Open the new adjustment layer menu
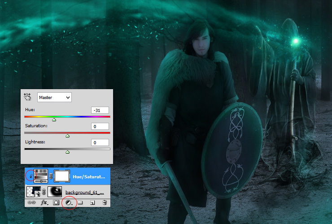332x224 pixels. point(69,203)
